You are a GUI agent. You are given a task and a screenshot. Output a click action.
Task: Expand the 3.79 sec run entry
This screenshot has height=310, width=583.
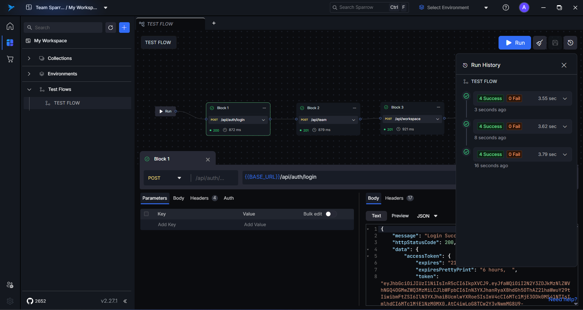(x=565, y=154)
